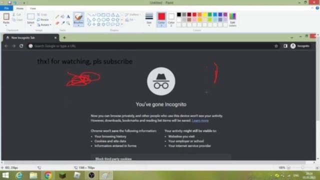Choose the Five-point star shape
This screenshot has width=320, height=180.
[x=99, y=24]
